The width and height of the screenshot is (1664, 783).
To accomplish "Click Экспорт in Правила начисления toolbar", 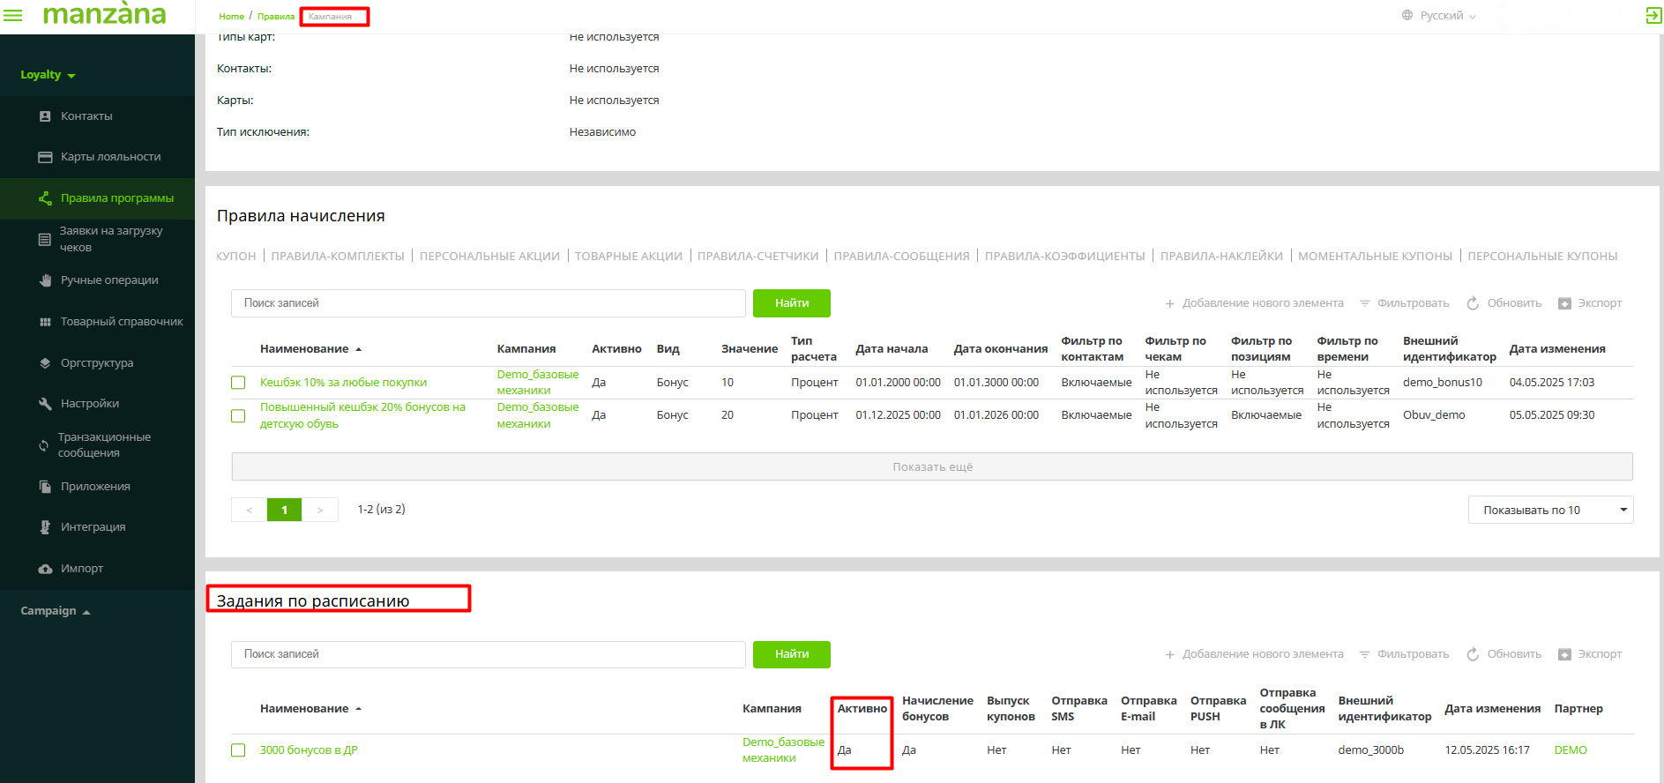I will 1590,303.
